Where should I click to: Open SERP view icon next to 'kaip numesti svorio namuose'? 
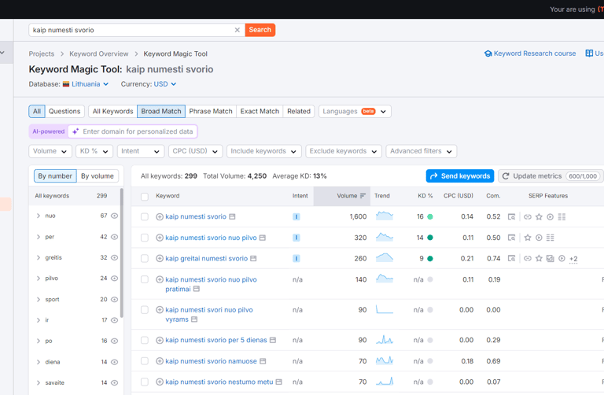[263, 361]
